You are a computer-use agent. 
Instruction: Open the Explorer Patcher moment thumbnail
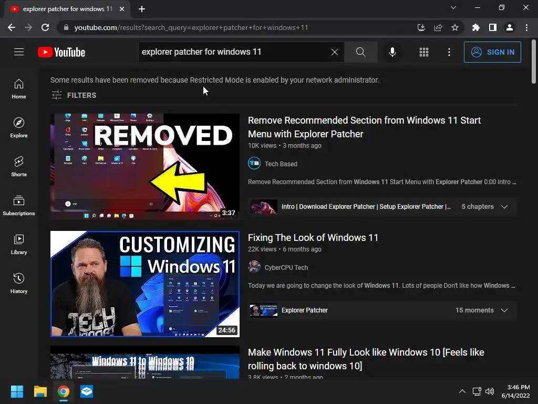pos(263,310)
